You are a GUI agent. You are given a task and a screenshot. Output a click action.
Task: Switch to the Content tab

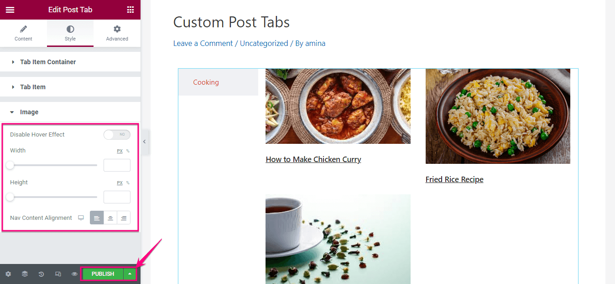23,33
